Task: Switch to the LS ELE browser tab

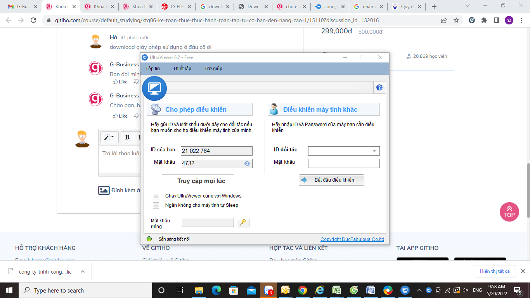Action: point(177,7)
